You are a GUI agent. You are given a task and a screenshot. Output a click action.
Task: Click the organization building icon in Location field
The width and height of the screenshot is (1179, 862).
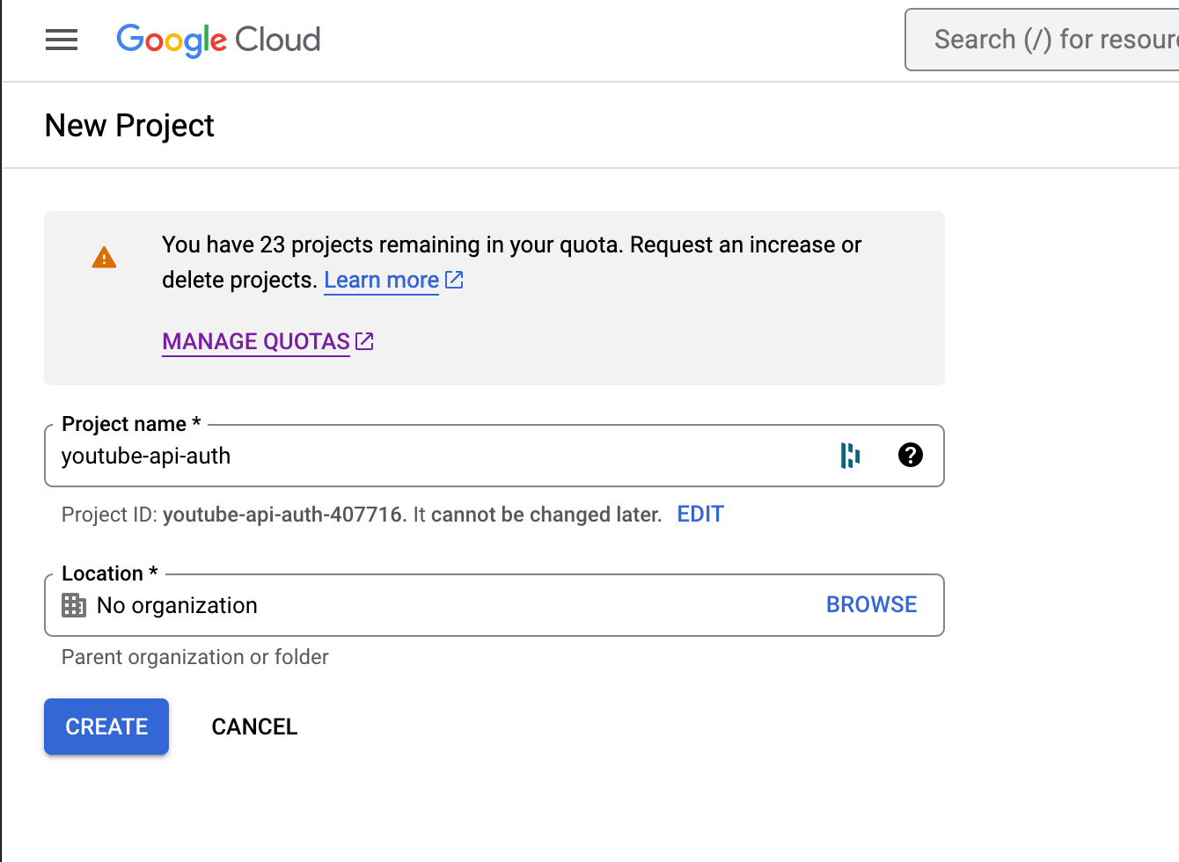(74, 605)
